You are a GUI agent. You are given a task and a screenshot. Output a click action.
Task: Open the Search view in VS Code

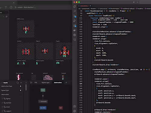tap(75, 11)
